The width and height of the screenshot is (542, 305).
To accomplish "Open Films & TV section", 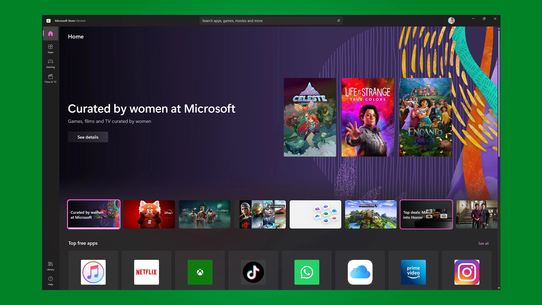I will (x=51, y=79).
